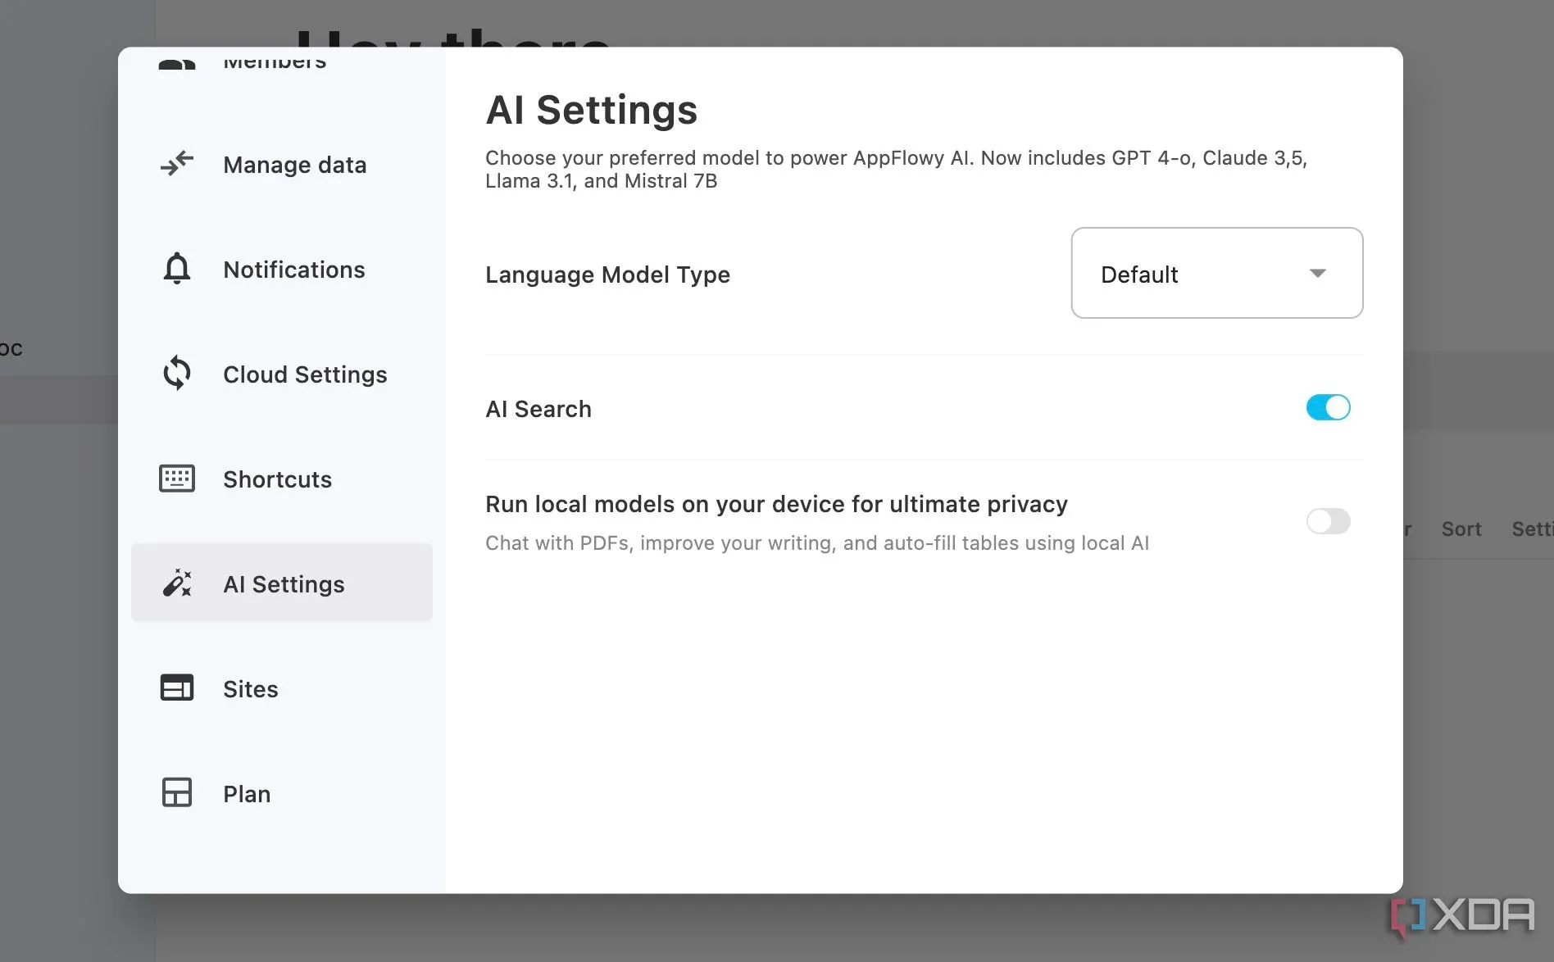
Task: Click the Language Model Type label
Action: [x=607, y=275]
